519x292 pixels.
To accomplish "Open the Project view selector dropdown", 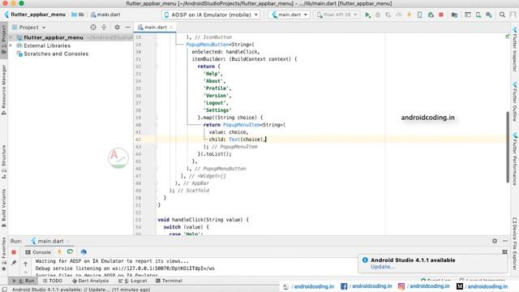I will [x=29, y=27].
